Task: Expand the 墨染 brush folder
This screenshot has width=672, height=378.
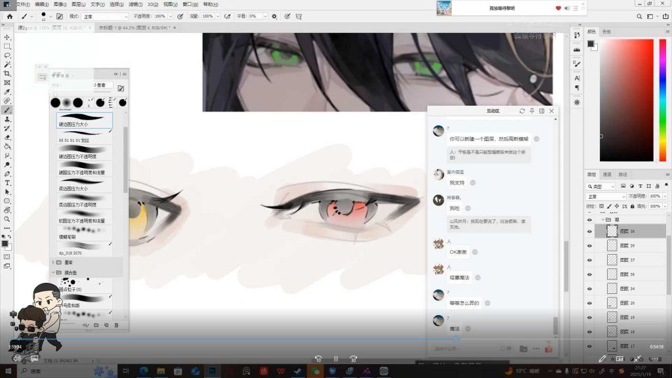Action: coord(53,262)
